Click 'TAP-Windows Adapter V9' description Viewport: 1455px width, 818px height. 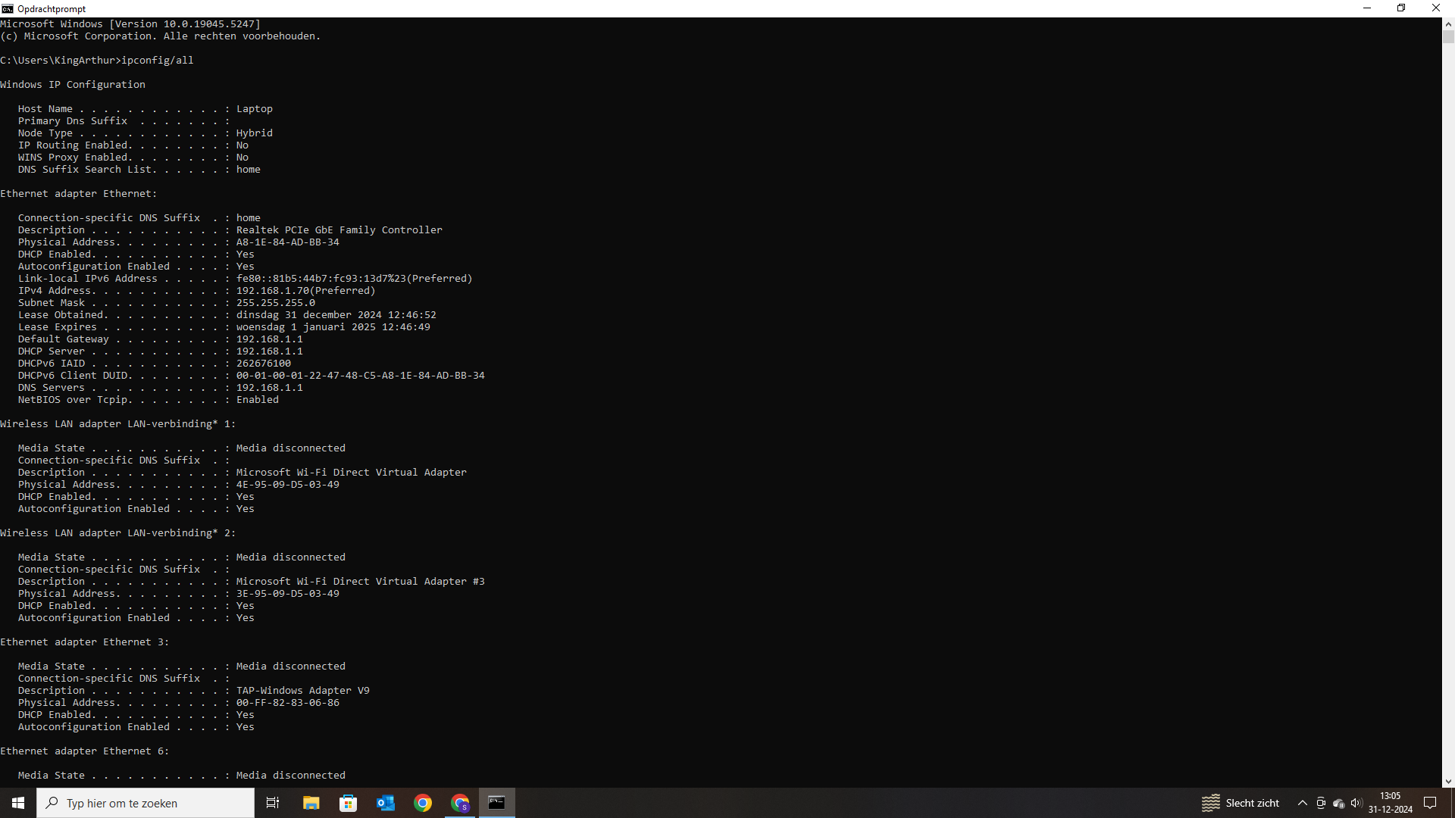[x=303, y=690]
